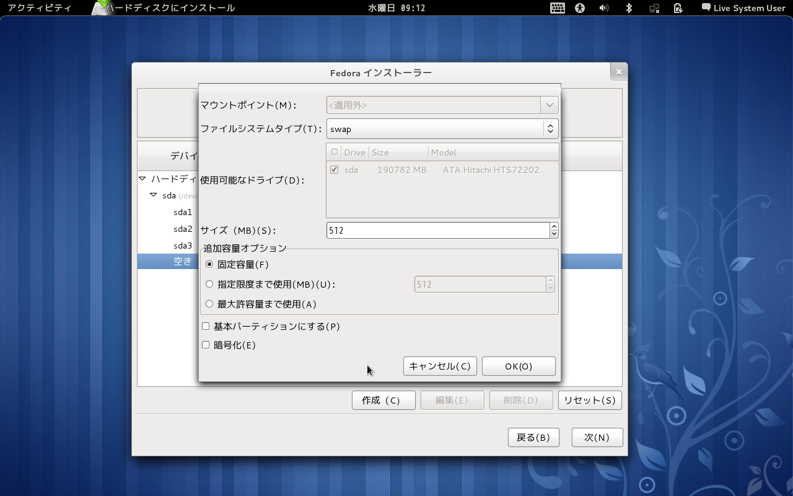Close the Fedora インストーラー window

618,72
